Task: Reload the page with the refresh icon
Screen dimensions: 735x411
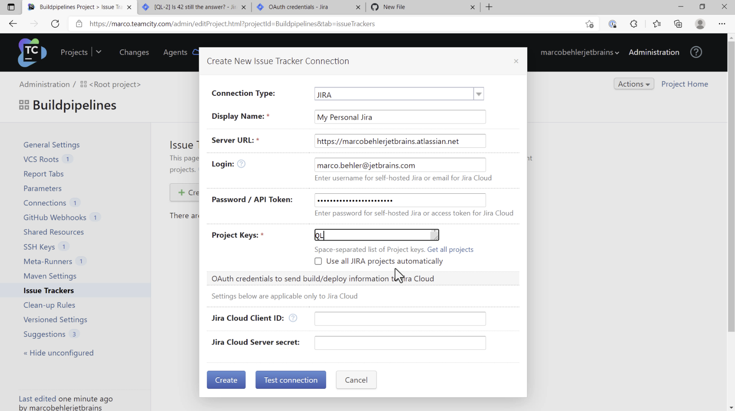Action: (x=55, y=24)
